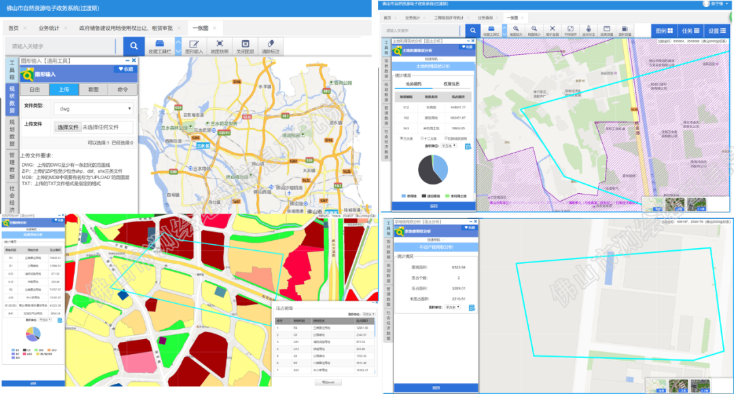Click the search magnifier in the top-right window

pyautogui.click(x=473, y=31)
